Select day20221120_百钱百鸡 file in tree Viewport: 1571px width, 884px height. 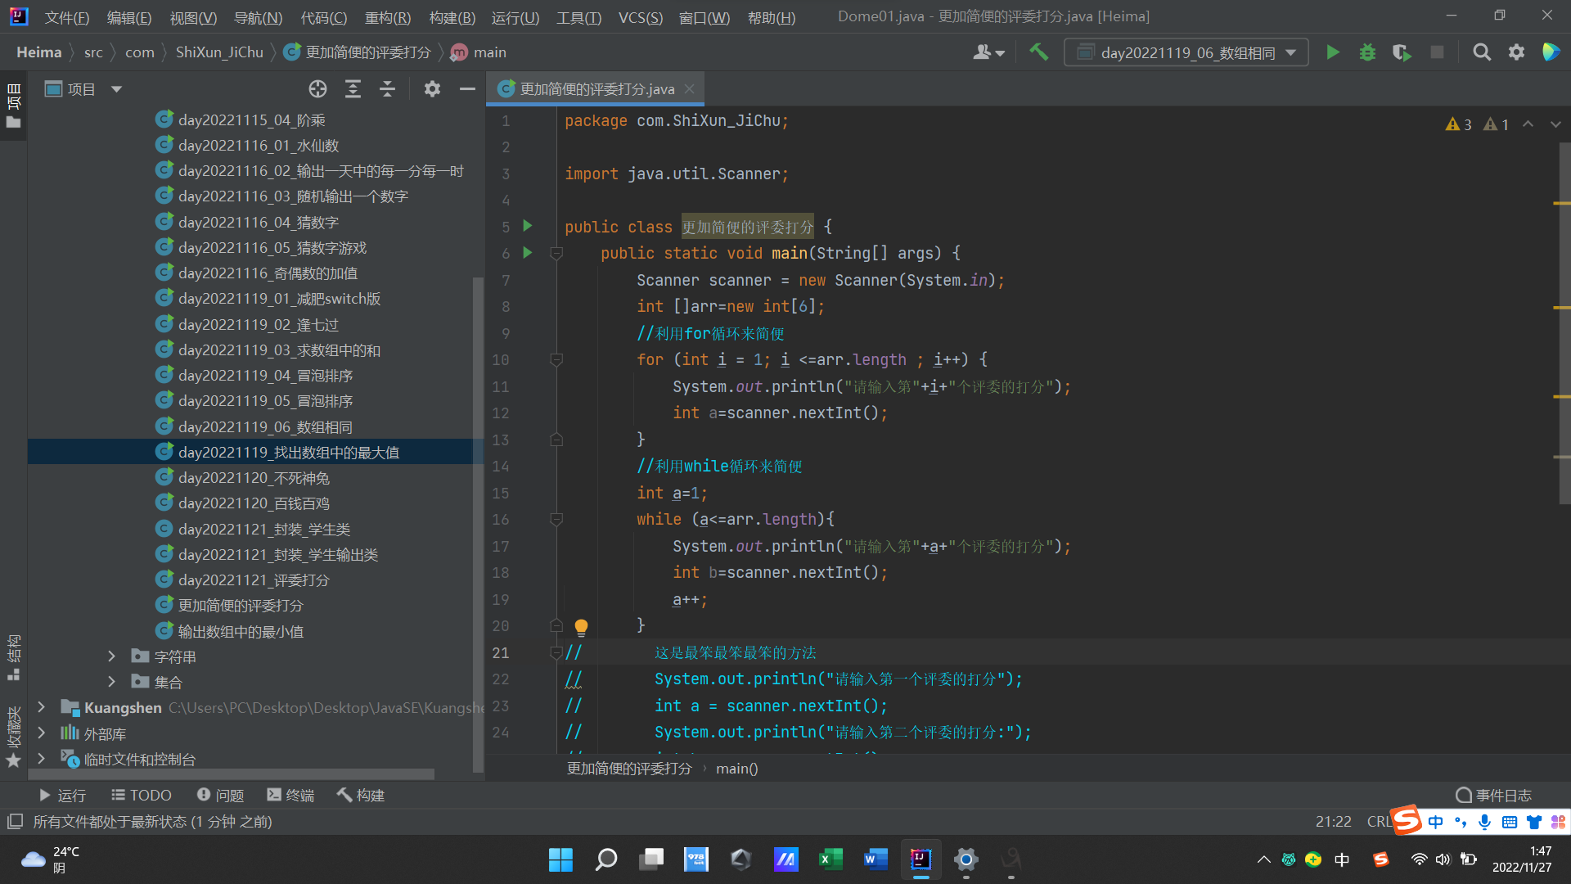point(254,503)
